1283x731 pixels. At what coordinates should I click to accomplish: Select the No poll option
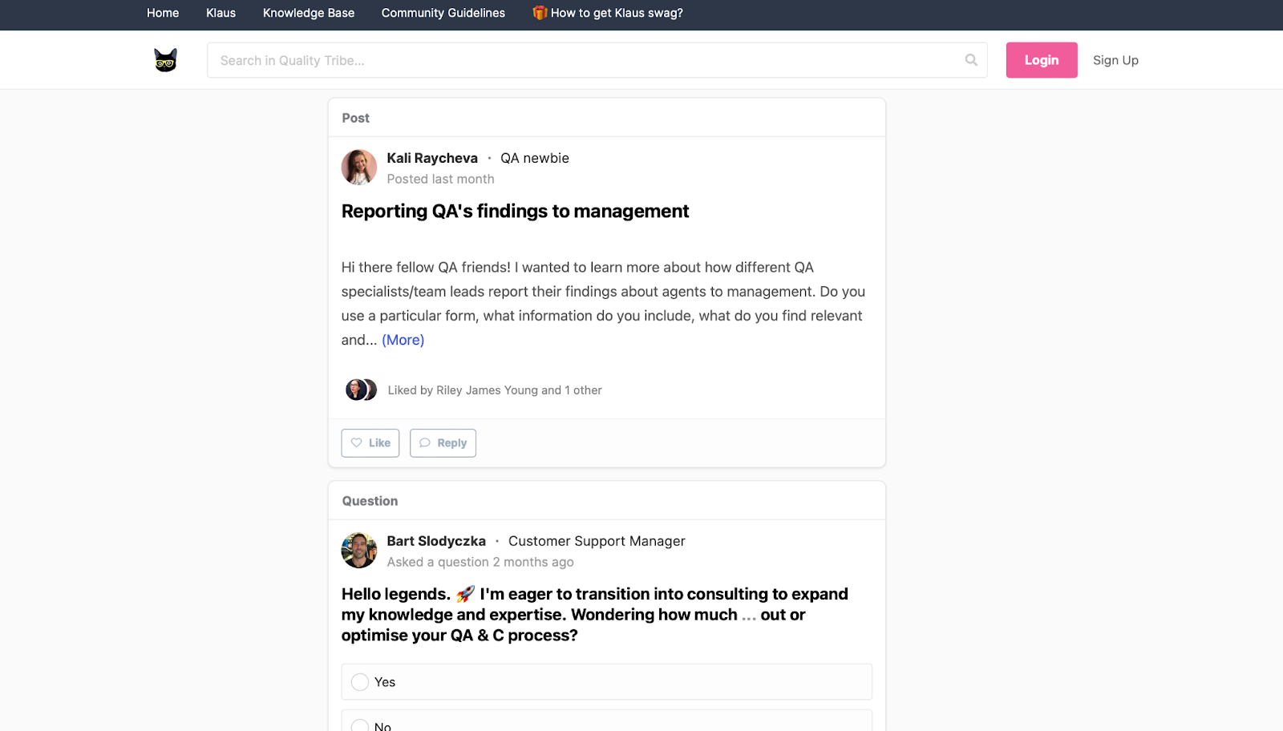pos(607,721)
